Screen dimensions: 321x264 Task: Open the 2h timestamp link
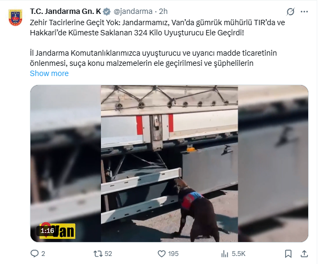pos(163,11)
